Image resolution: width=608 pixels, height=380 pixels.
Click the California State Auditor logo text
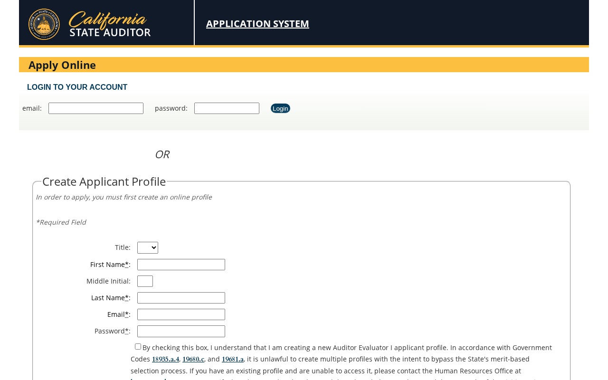pyautogui.click(x=110, y=24)
